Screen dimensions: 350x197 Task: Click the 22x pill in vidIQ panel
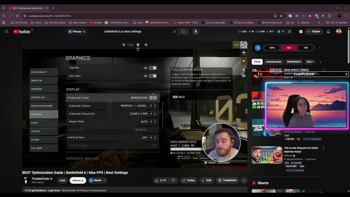[x=289, y=48]
